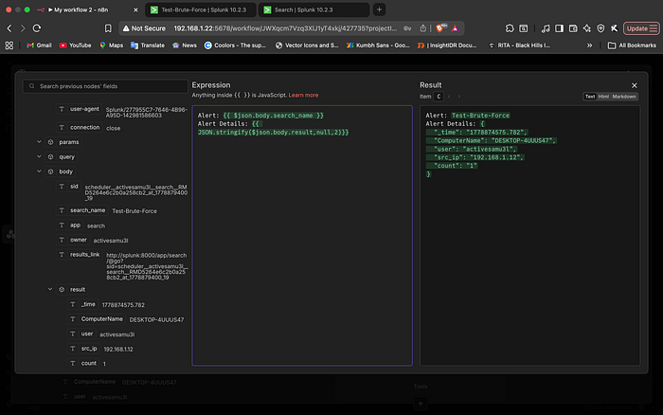The height and width of the screenshot is (415, 663).
Task: Close the expression editor dialog
Action: tap(635, 85)
